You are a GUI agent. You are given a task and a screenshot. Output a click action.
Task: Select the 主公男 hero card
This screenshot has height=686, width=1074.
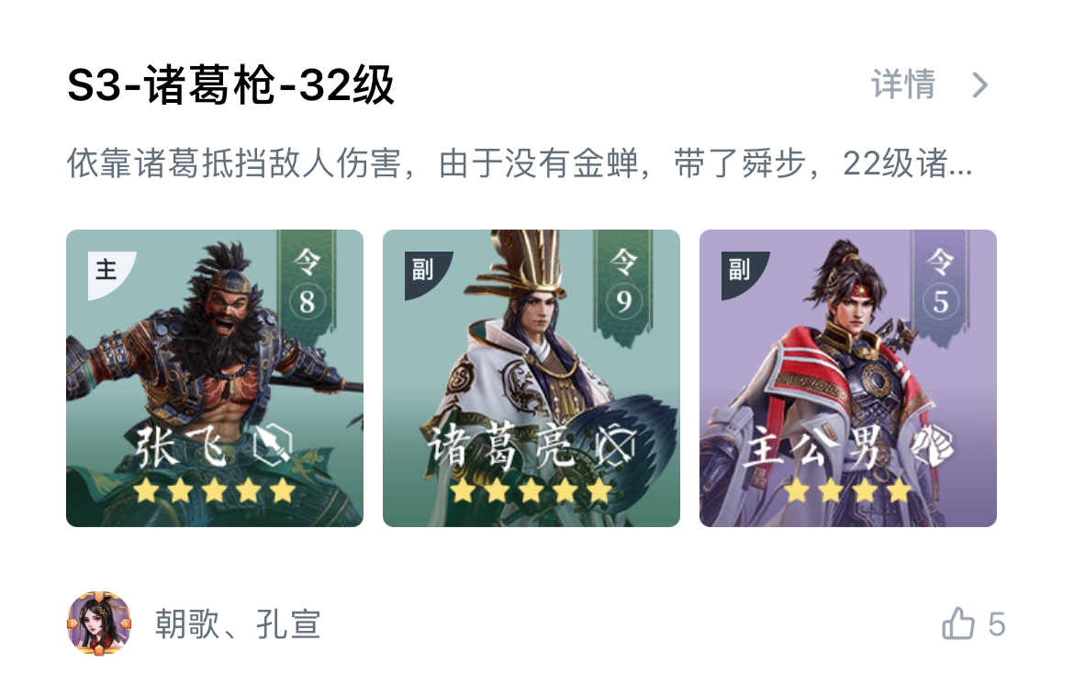click(848, 378)
